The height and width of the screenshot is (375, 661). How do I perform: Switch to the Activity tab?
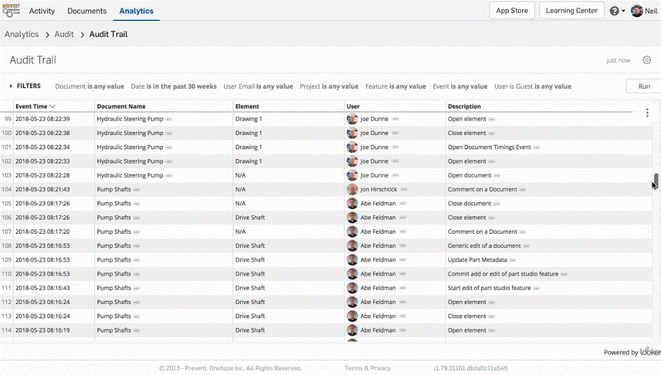coord(42,11)
